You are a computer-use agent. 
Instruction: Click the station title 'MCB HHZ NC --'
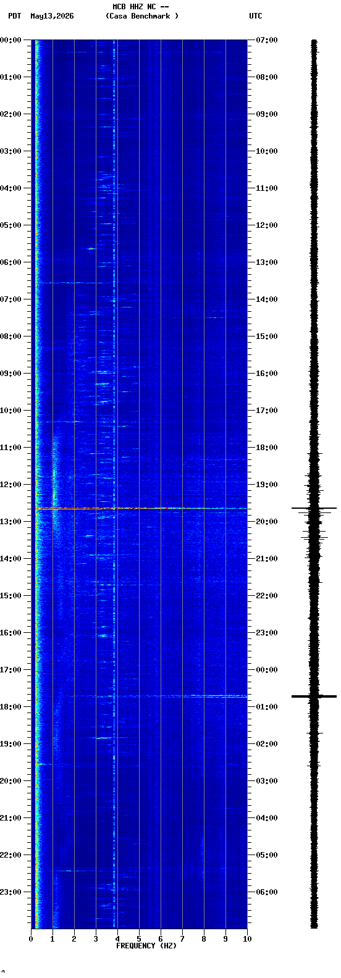141,7
